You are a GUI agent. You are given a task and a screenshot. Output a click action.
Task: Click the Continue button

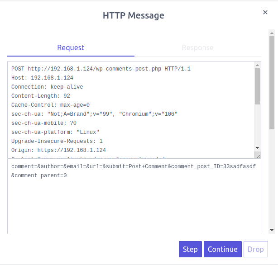point(222,249)
